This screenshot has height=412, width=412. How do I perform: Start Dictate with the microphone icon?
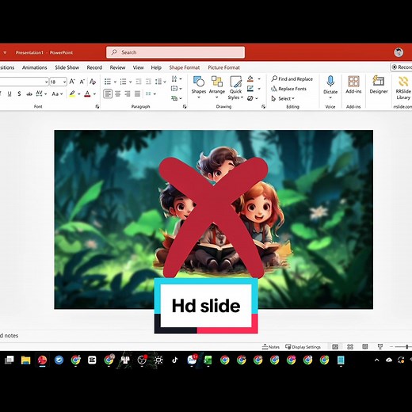[x=330, y=85]
